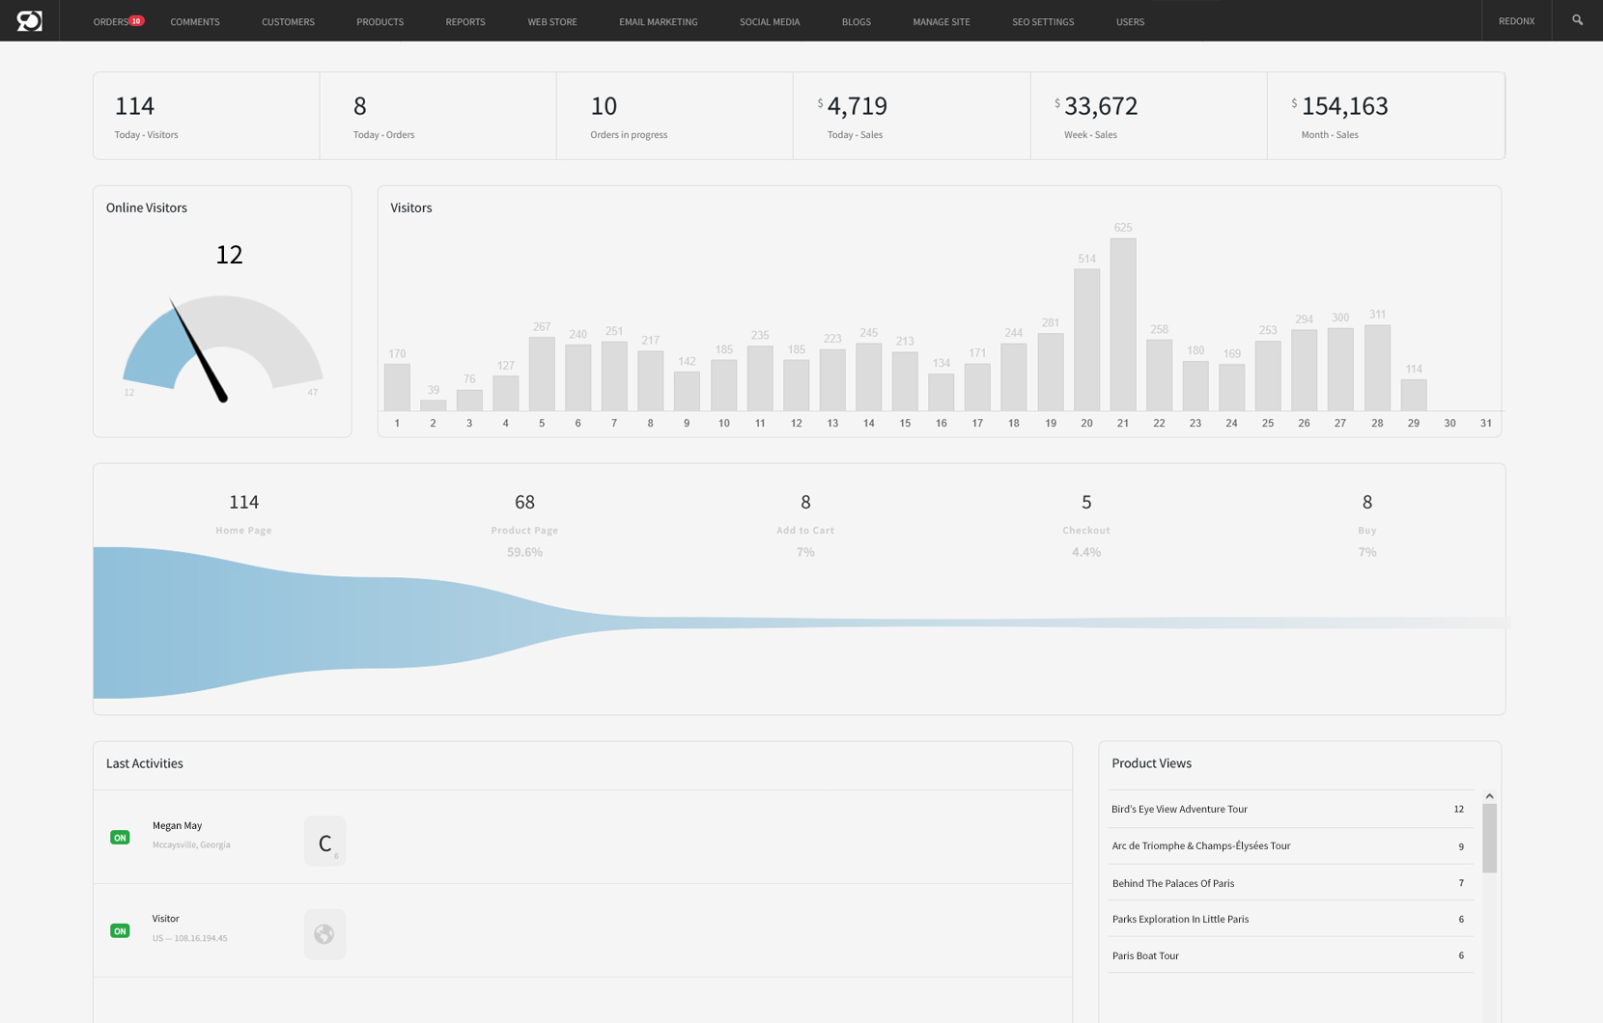Click the globe icon next to Visitor activity

(324, 933)
